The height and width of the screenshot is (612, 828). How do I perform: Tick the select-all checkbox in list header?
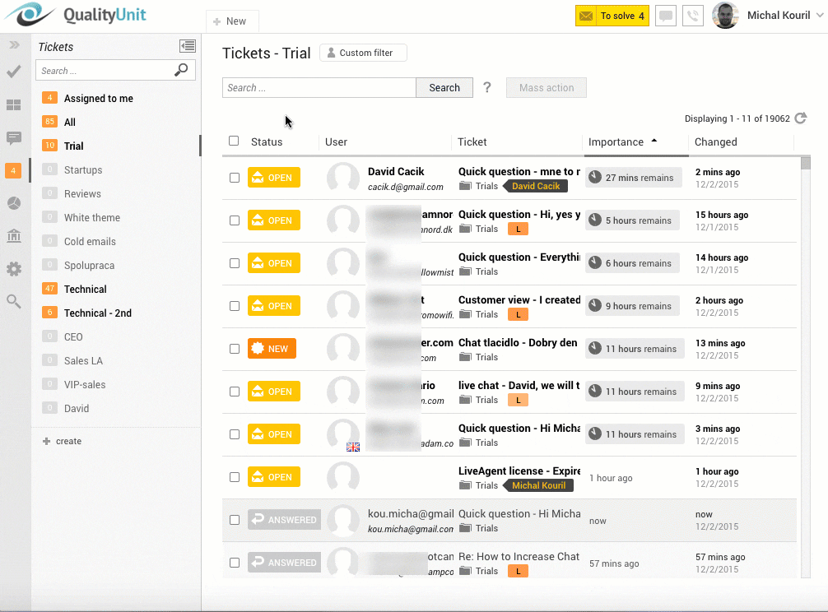[233, 140]
